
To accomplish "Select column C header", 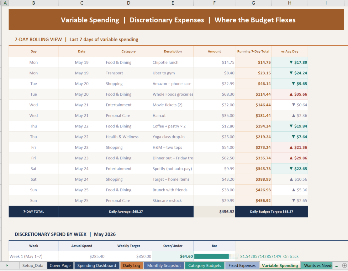I will [x=82, y=3].
